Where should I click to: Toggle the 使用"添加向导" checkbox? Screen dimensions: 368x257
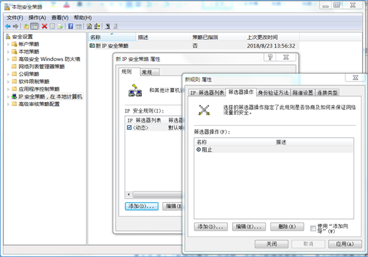click(x=313, y=228)
